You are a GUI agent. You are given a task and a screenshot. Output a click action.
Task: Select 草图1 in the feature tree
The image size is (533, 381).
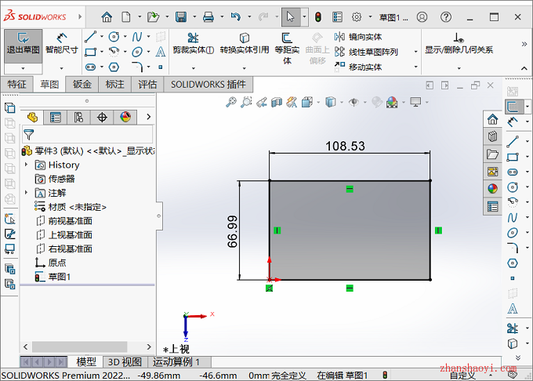click(53, 277)
